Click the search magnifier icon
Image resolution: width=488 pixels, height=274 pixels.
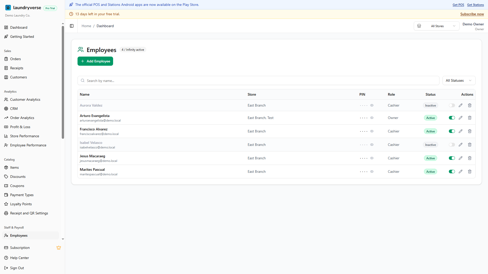83,80
